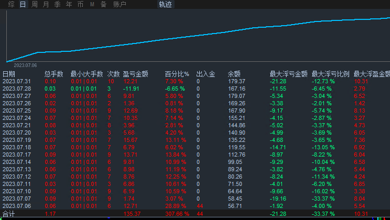The width and height of the screenshot is (390, 220).
Task: Click the 百分比% column header
Action: [x=177, y=74]
